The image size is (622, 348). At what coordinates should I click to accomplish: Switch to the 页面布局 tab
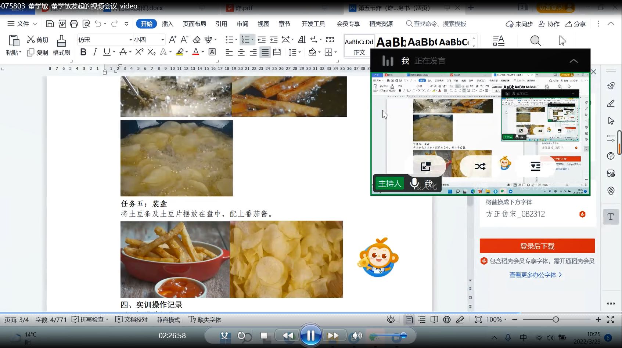pos(194,24)
